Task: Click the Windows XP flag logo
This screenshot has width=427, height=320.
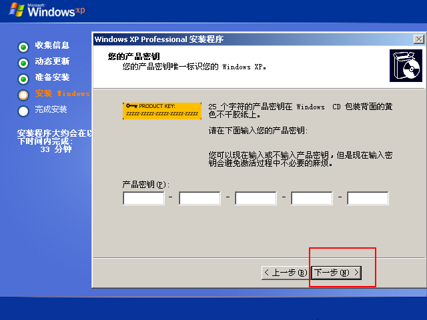Action: (17, 10)
